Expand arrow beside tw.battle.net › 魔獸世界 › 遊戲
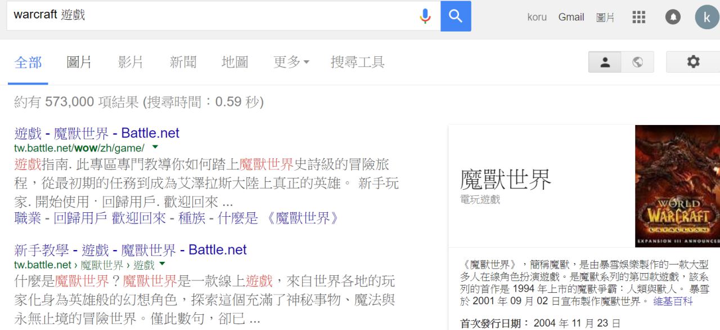This screenshot has height=330, width=720. [x=163, y=264]
